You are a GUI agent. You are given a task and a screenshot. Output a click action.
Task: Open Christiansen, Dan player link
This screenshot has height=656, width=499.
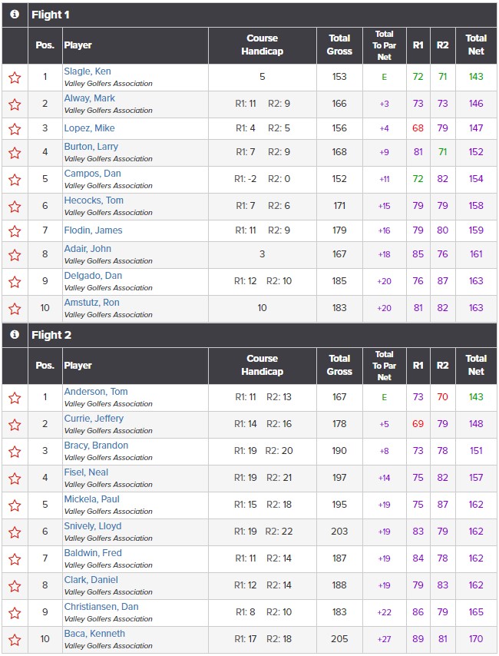(101, 607)
